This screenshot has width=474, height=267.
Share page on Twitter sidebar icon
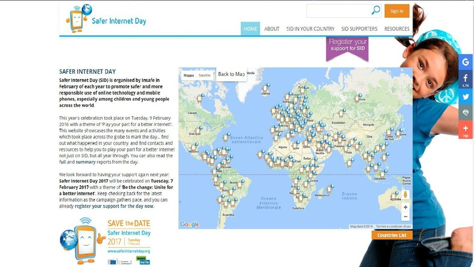click(465, 96)
